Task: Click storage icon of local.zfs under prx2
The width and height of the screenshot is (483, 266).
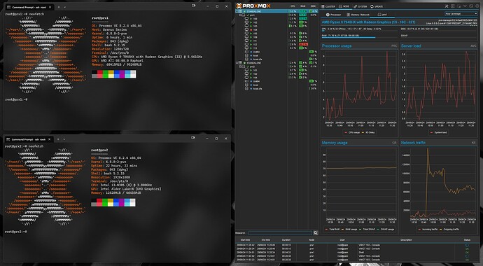Action: (246, 89)
